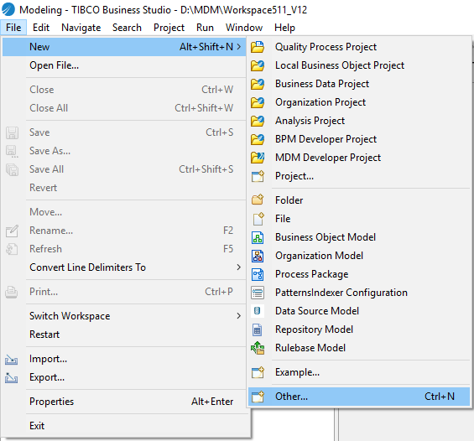Open the Run menu

[x=205, y=28]
